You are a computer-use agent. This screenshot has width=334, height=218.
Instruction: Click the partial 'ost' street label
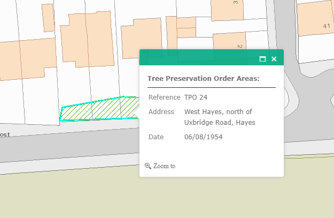pos(5,134)
